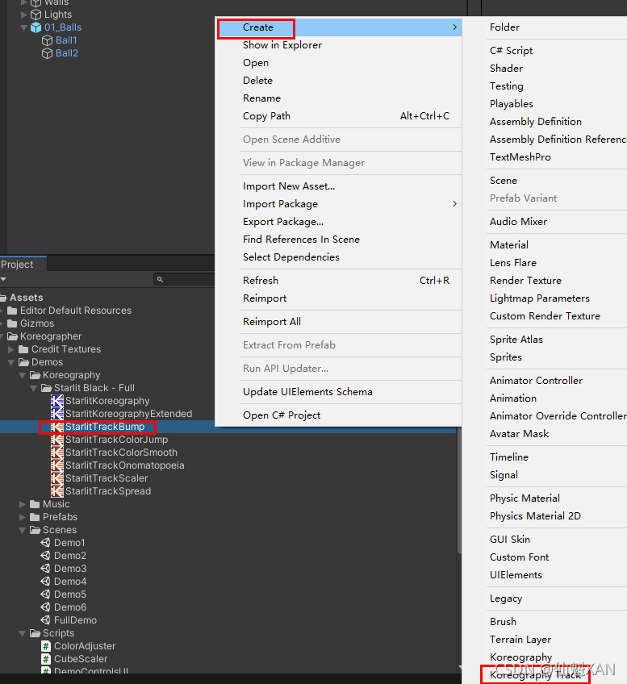Select Find References In Scene
Screen dimensions: 627x684
(339, 240)
